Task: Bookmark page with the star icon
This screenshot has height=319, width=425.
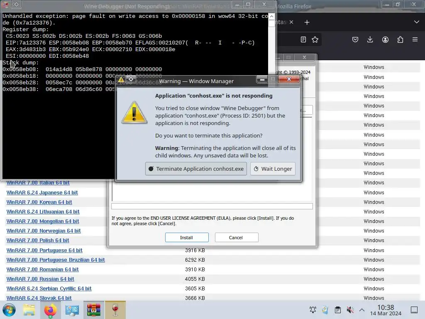Action: coord(315,39)
